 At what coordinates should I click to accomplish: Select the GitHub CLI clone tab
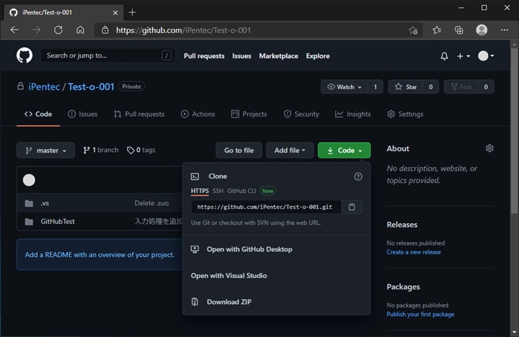(241, 191)
